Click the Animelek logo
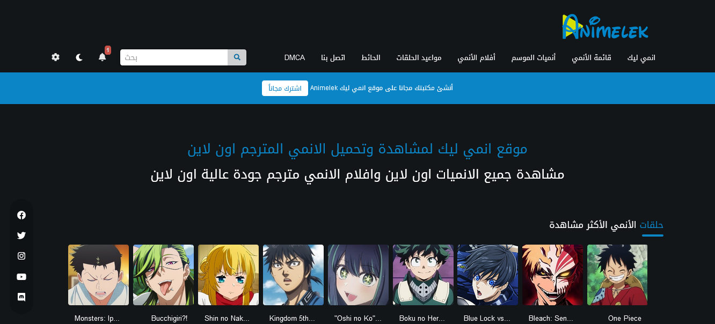The height and width of the screenshot is (324, 715). click(x=605, y=27)
